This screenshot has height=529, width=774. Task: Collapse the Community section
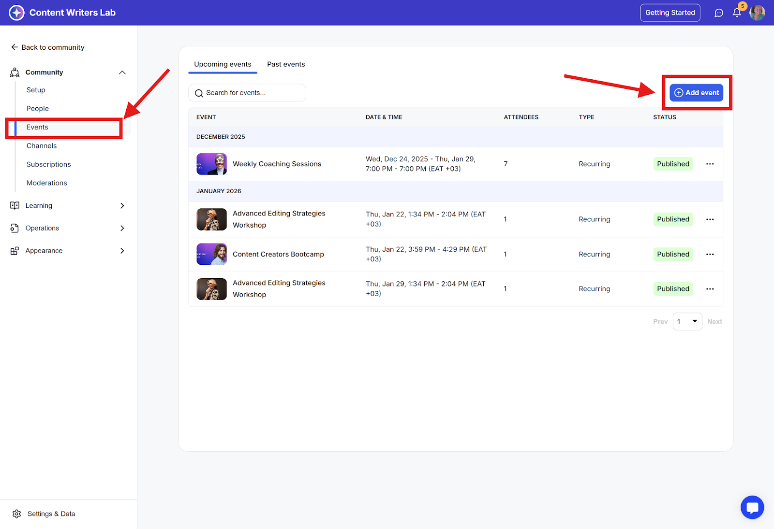122,72
